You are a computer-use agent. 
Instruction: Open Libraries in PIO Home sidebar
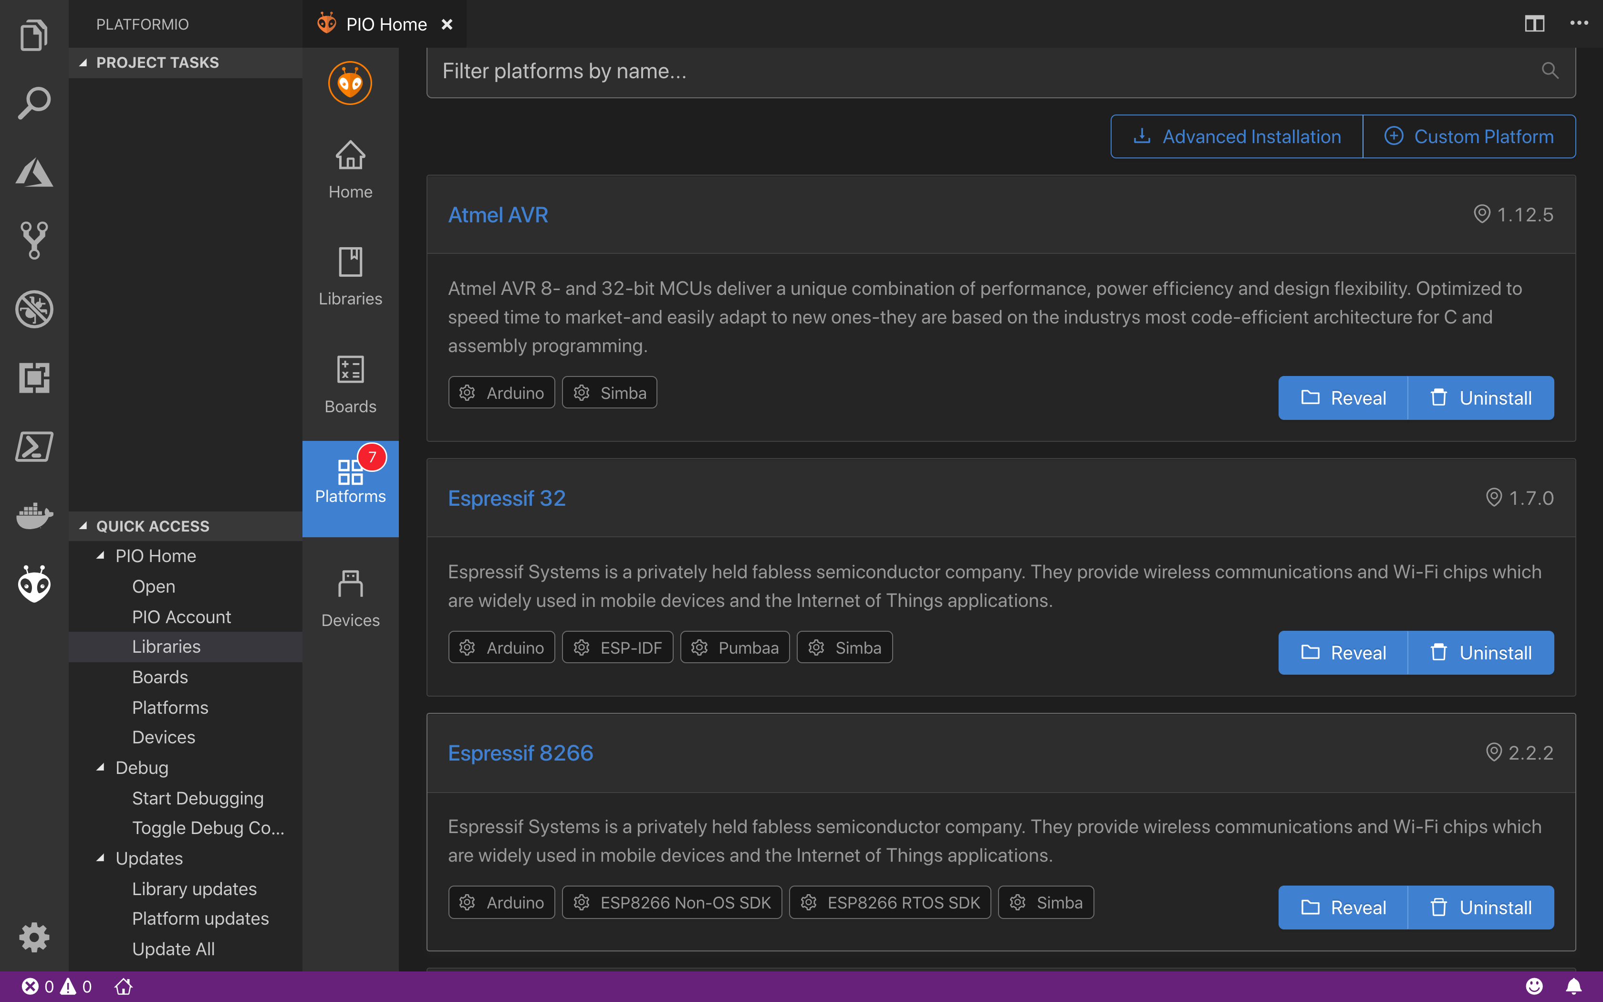pyautogui.click(x=350, y=277)
